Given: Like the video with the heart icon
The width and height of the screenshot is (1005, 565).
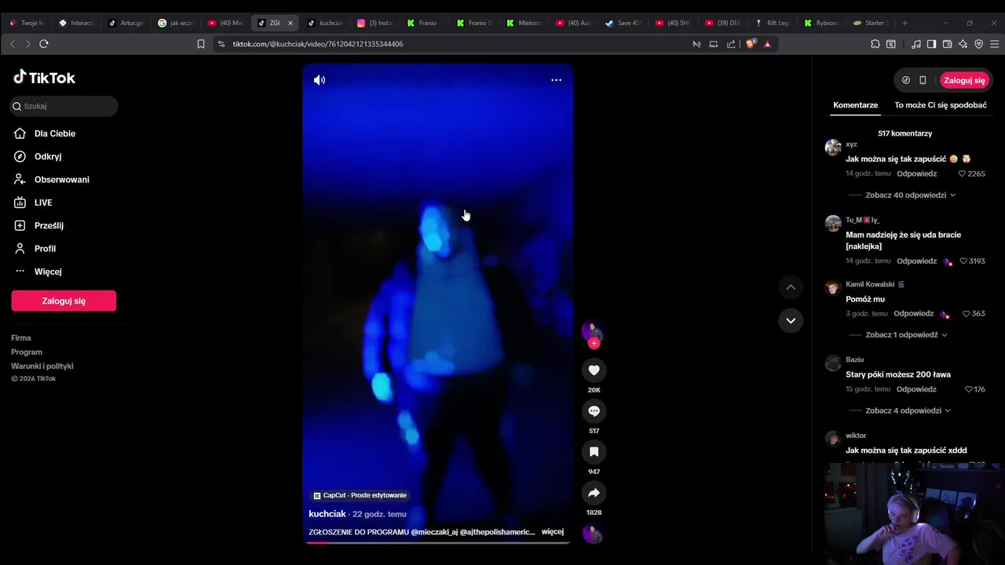Looking at the screenshot, I should pos(594,370).
